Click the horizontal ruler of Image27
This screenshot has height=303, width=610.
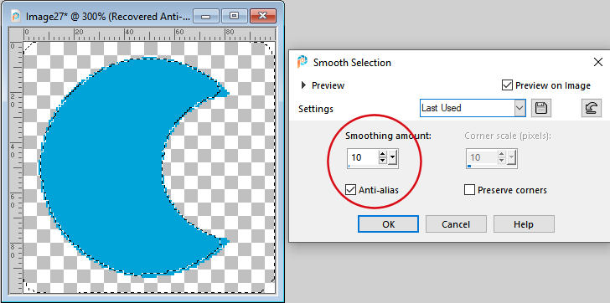point(150,34)
